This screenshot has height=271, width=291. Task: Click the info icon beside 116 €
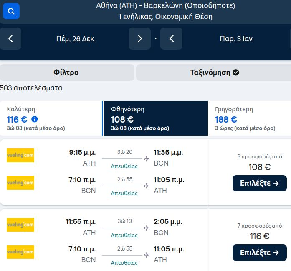[x=35, y=119]
